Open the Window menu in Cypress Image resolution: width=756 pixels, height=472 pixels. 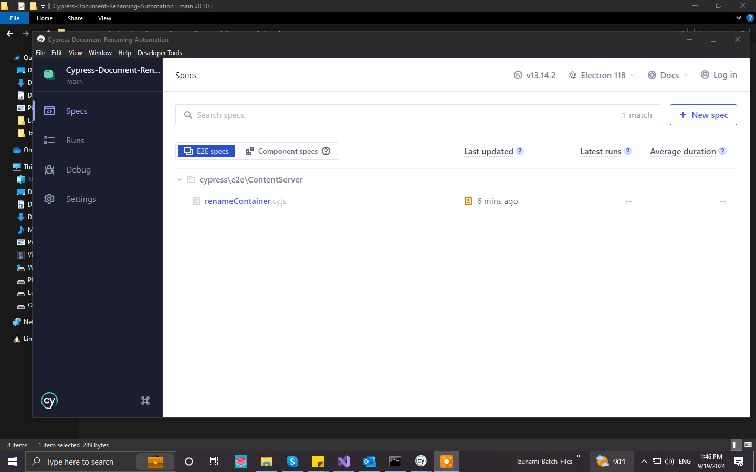[100, 53]
